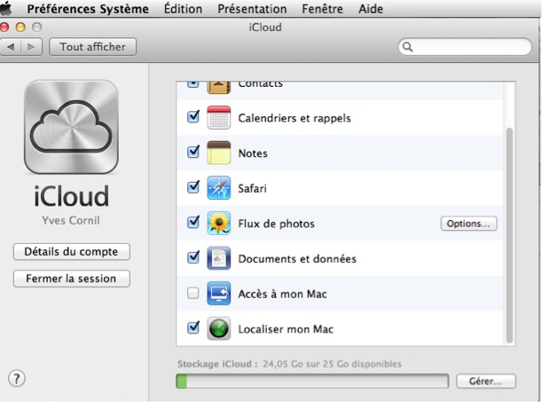This screenshot has height=402, width=542.
Task: Uncheck Calendriers et rappels
Action: coord(192,117)
